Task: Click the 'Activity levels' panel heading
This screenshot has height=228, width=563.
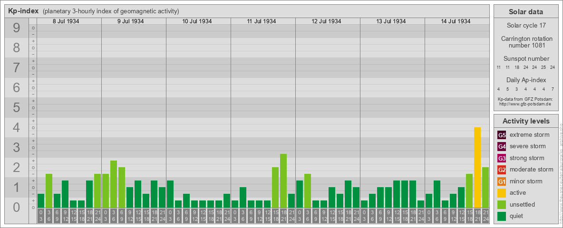Action: tap(525, 121)
